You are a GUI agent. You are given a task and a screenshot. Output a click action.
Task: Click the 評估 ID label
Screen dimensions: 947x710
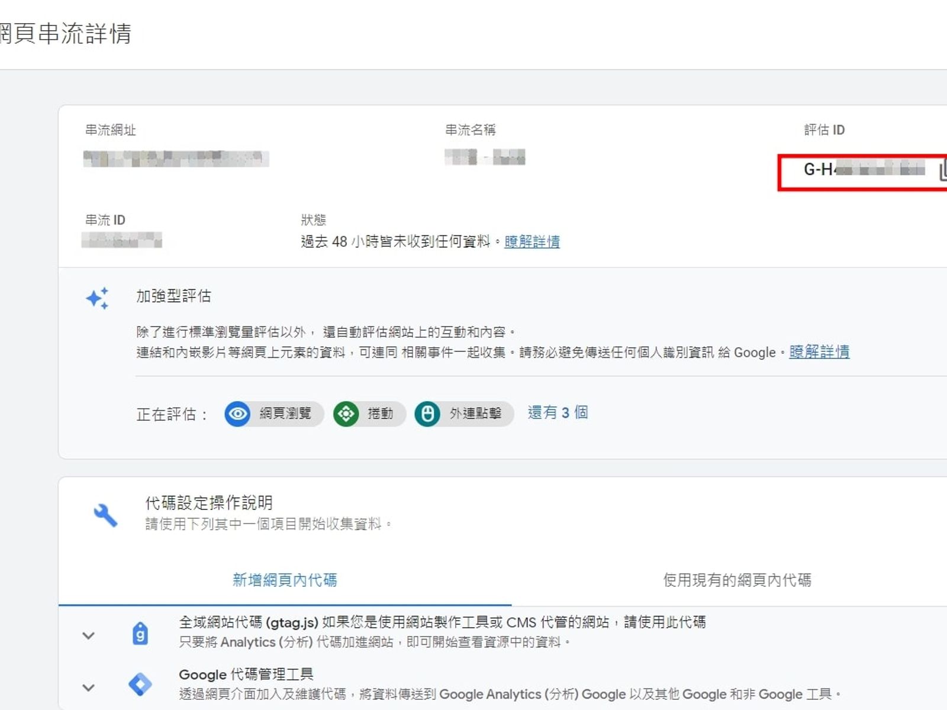(x=824, y=130)
